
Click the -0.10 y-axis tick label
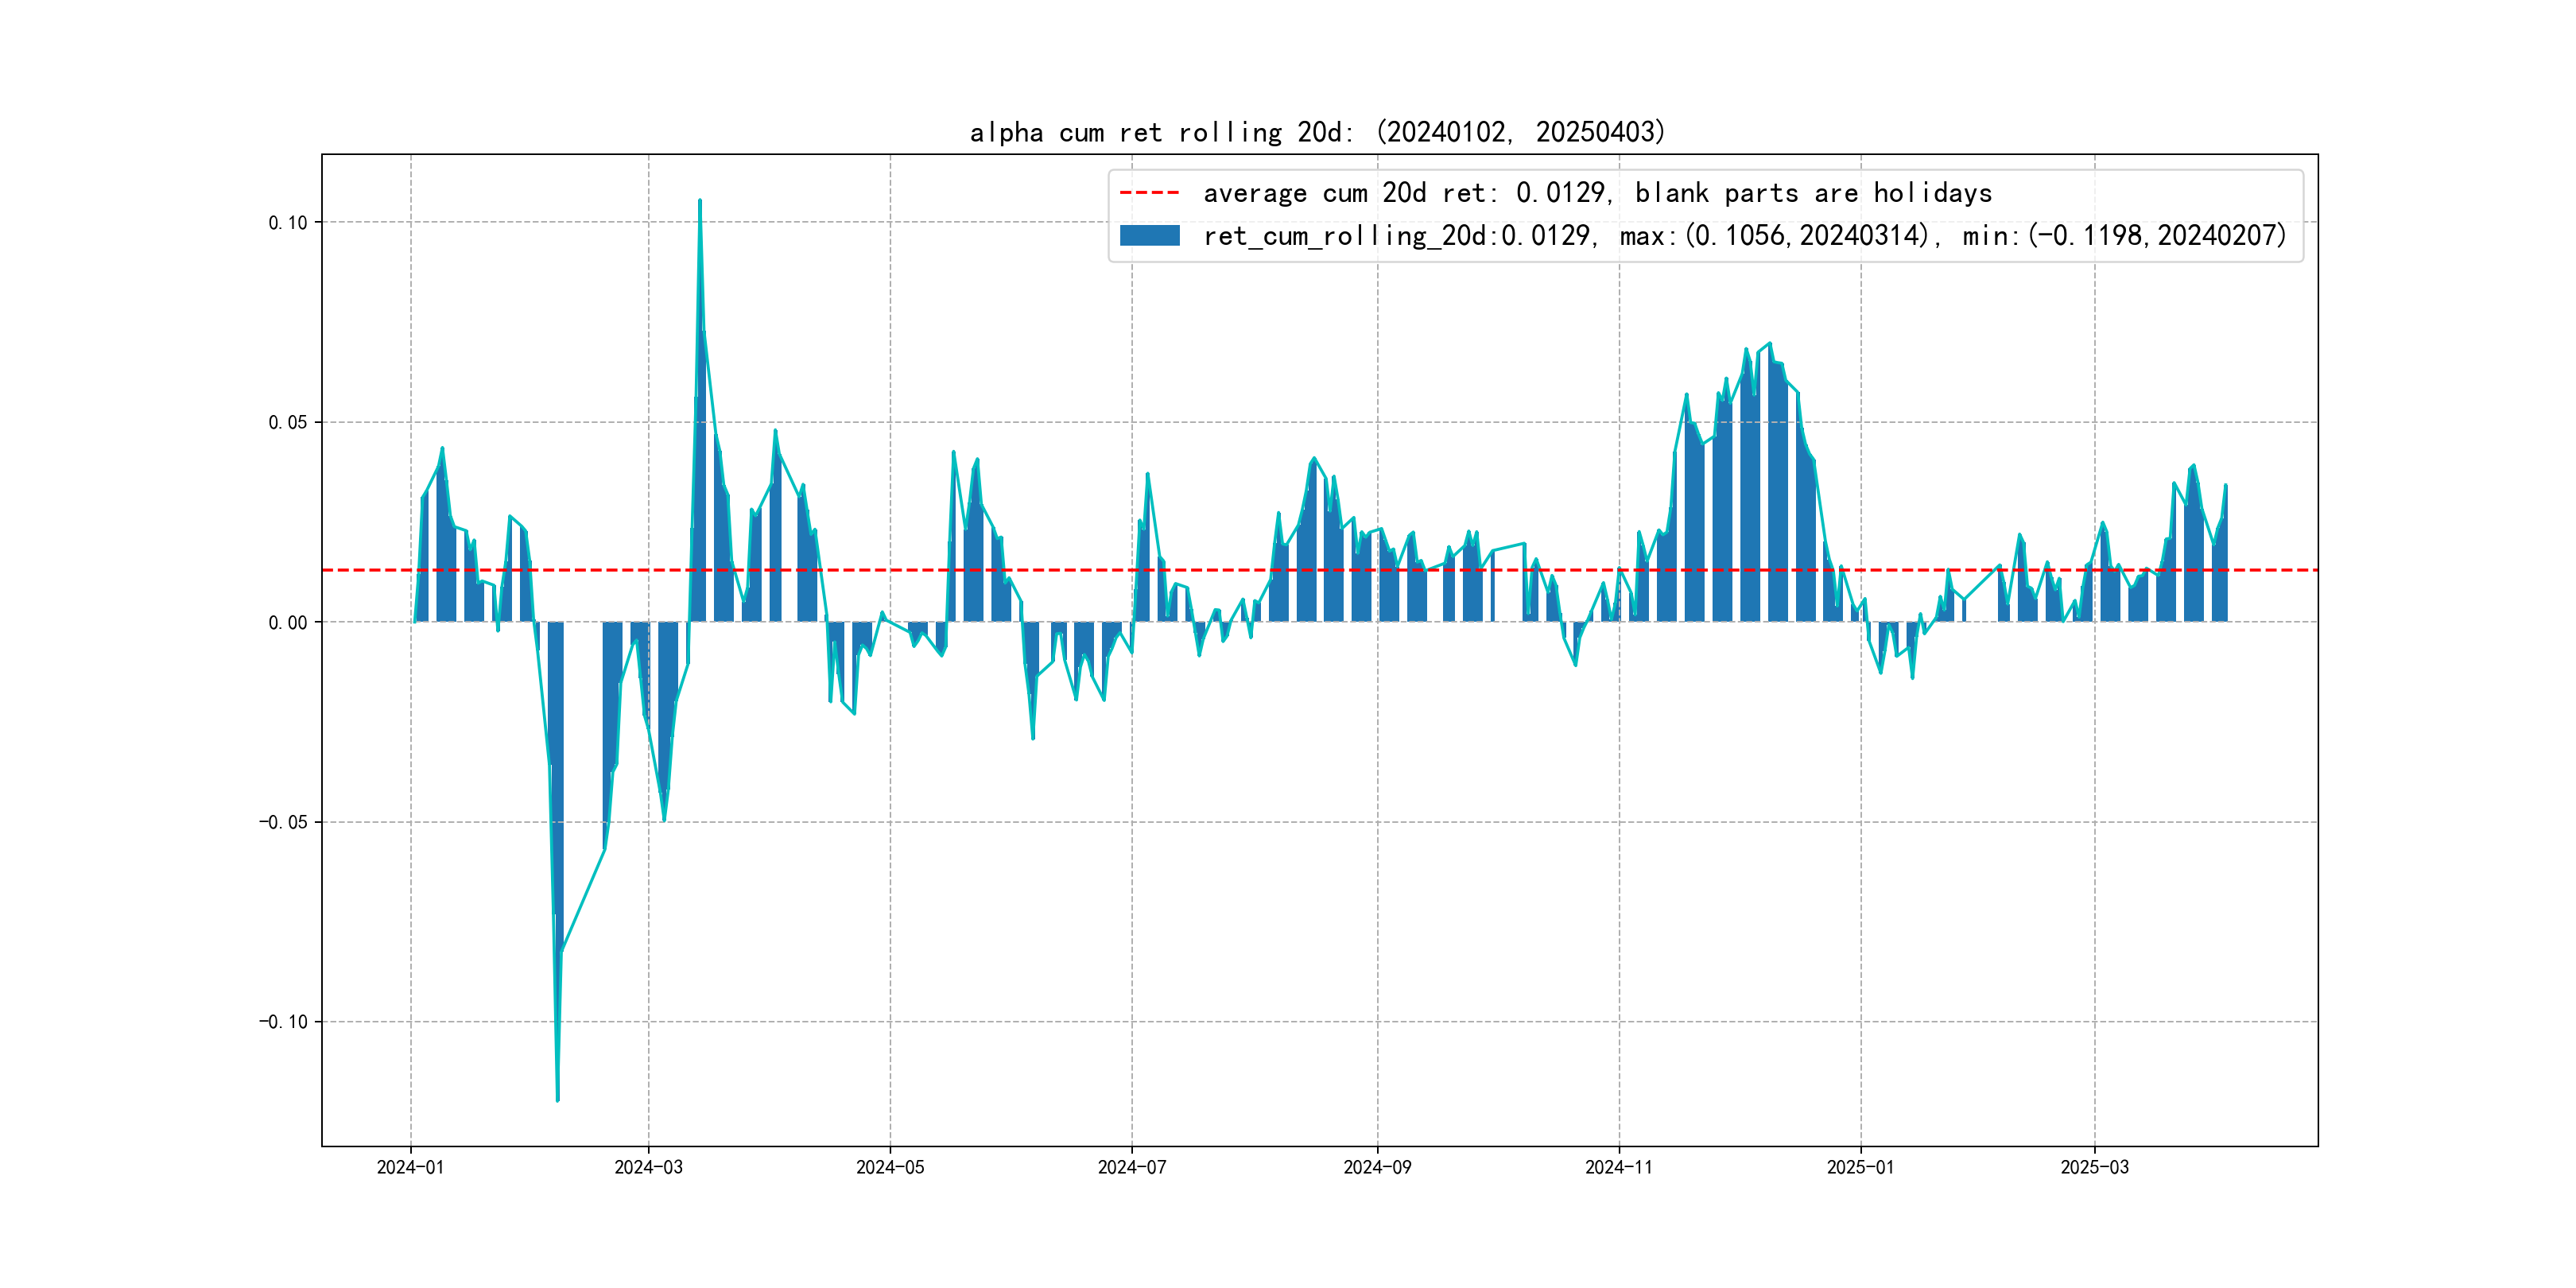[x=284, y=1021]
